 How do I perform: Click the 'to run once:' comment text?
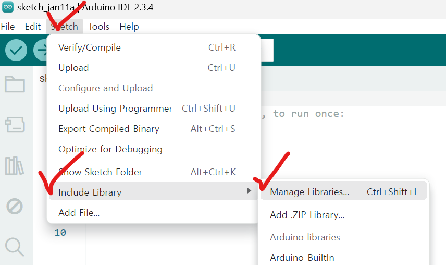click(x=308, y=114)
